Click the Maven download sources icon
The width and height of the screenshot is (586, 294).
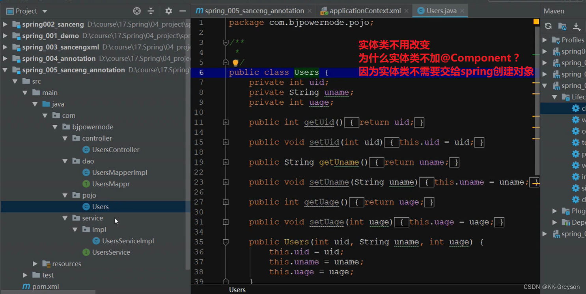tap(577, 26)
